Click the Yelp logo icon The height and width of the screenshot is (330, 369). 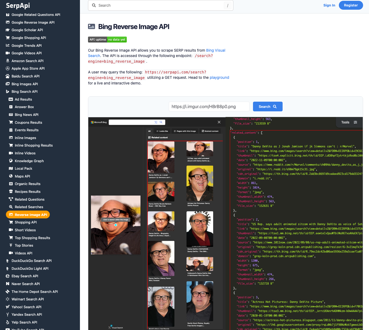pyautogui.click(x=8, y=322)
